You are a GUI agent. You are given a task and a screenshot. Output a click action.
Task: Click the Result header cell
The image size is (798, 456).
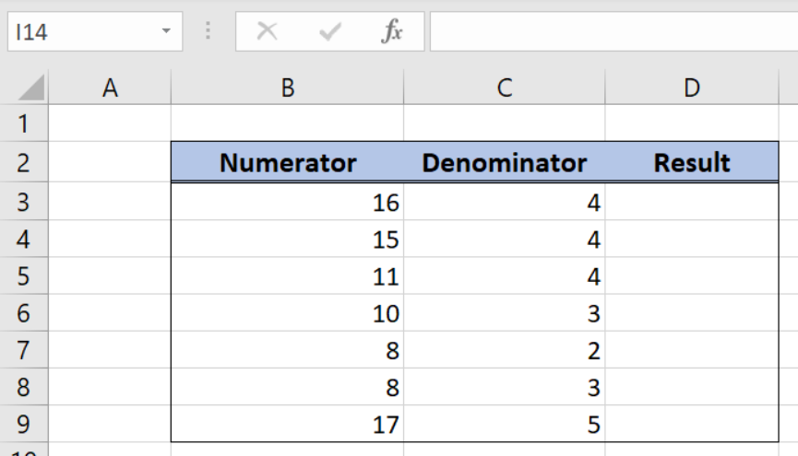click(x=692, y=163)
